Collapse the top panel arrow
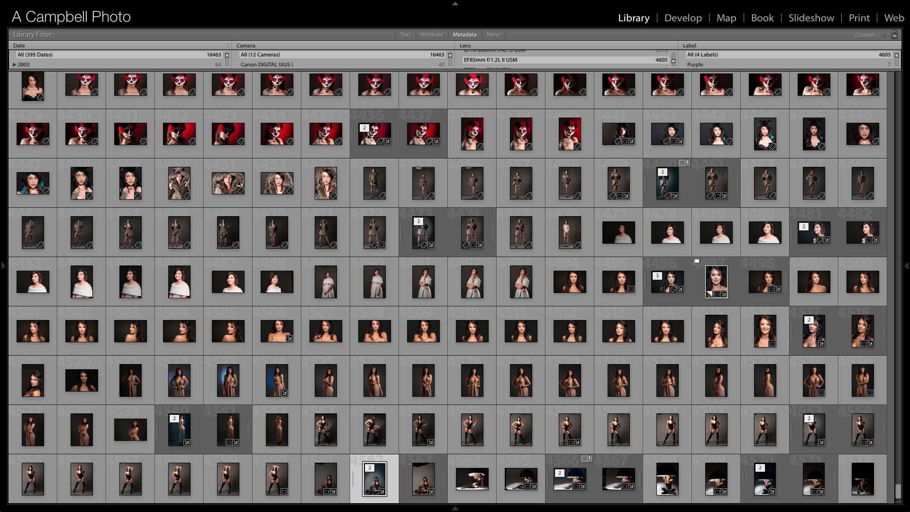This screenshot has width=910, height=512. (455, 3)
